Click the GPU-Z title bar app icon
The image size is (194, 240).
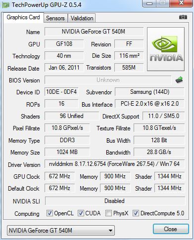click(x=6, y=5)
